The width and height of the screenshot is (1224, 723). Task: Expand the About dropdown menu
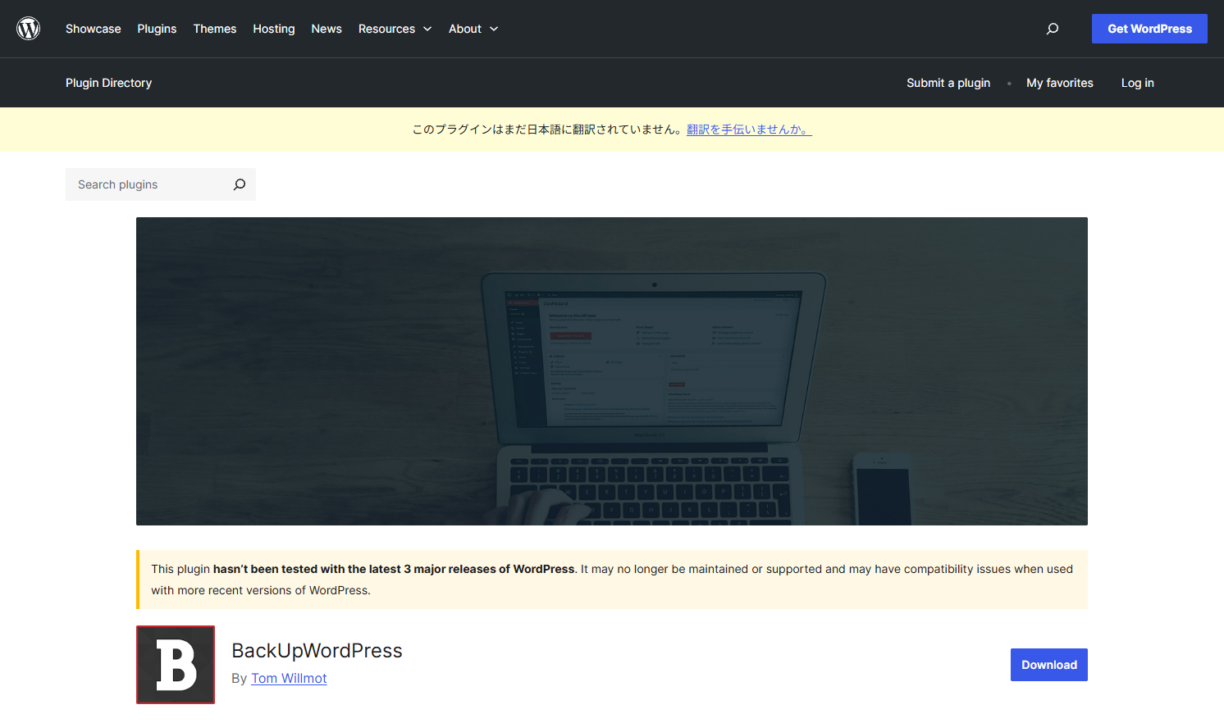tap(473, 29)
